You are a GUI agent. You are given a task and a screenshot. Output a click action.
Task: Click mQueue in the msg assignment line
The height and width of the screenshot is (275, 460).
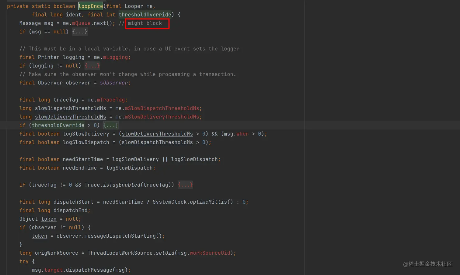81,23
